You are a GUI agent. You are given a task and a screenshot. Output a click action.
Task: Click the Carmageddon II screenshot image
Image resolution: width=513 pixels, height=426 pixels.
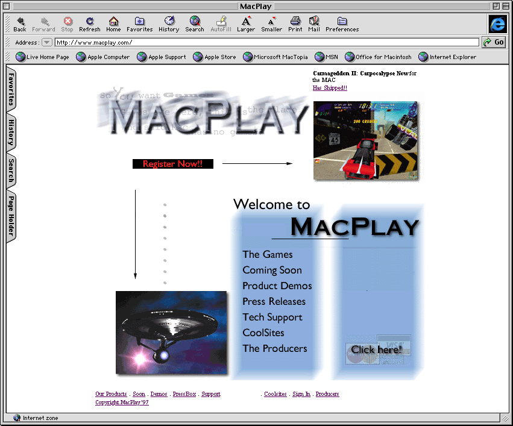pos(365,140)
